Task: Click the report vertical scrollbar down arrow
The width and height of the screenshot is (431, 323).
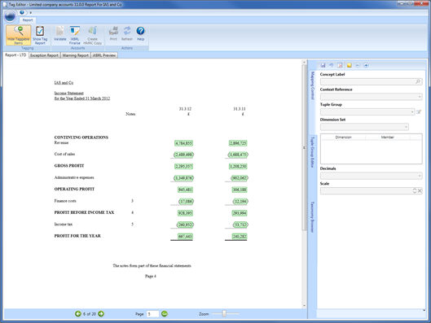Action: 304,305
